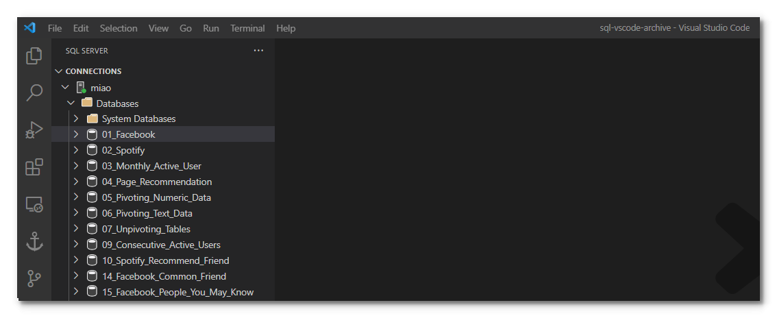
Task: Select the 05_Pivoting_Numeric_Data row text
Action: point(157,197)
